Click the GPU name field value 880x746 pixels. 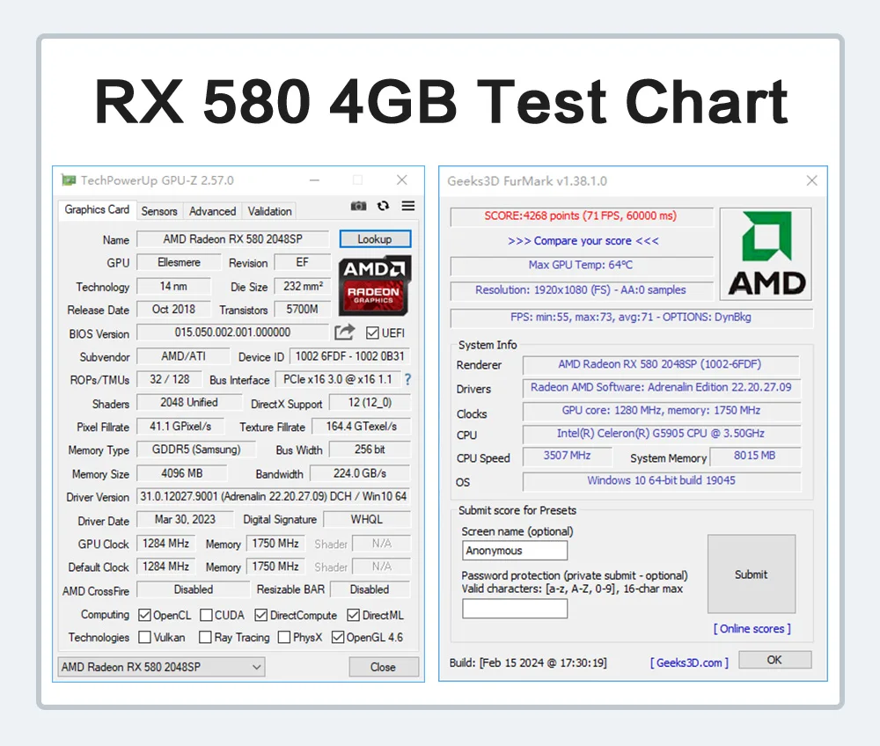(233, 239)
